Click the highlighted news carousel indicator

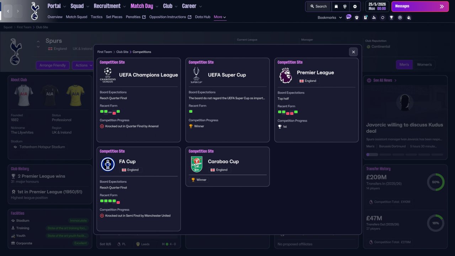[372, 155]
